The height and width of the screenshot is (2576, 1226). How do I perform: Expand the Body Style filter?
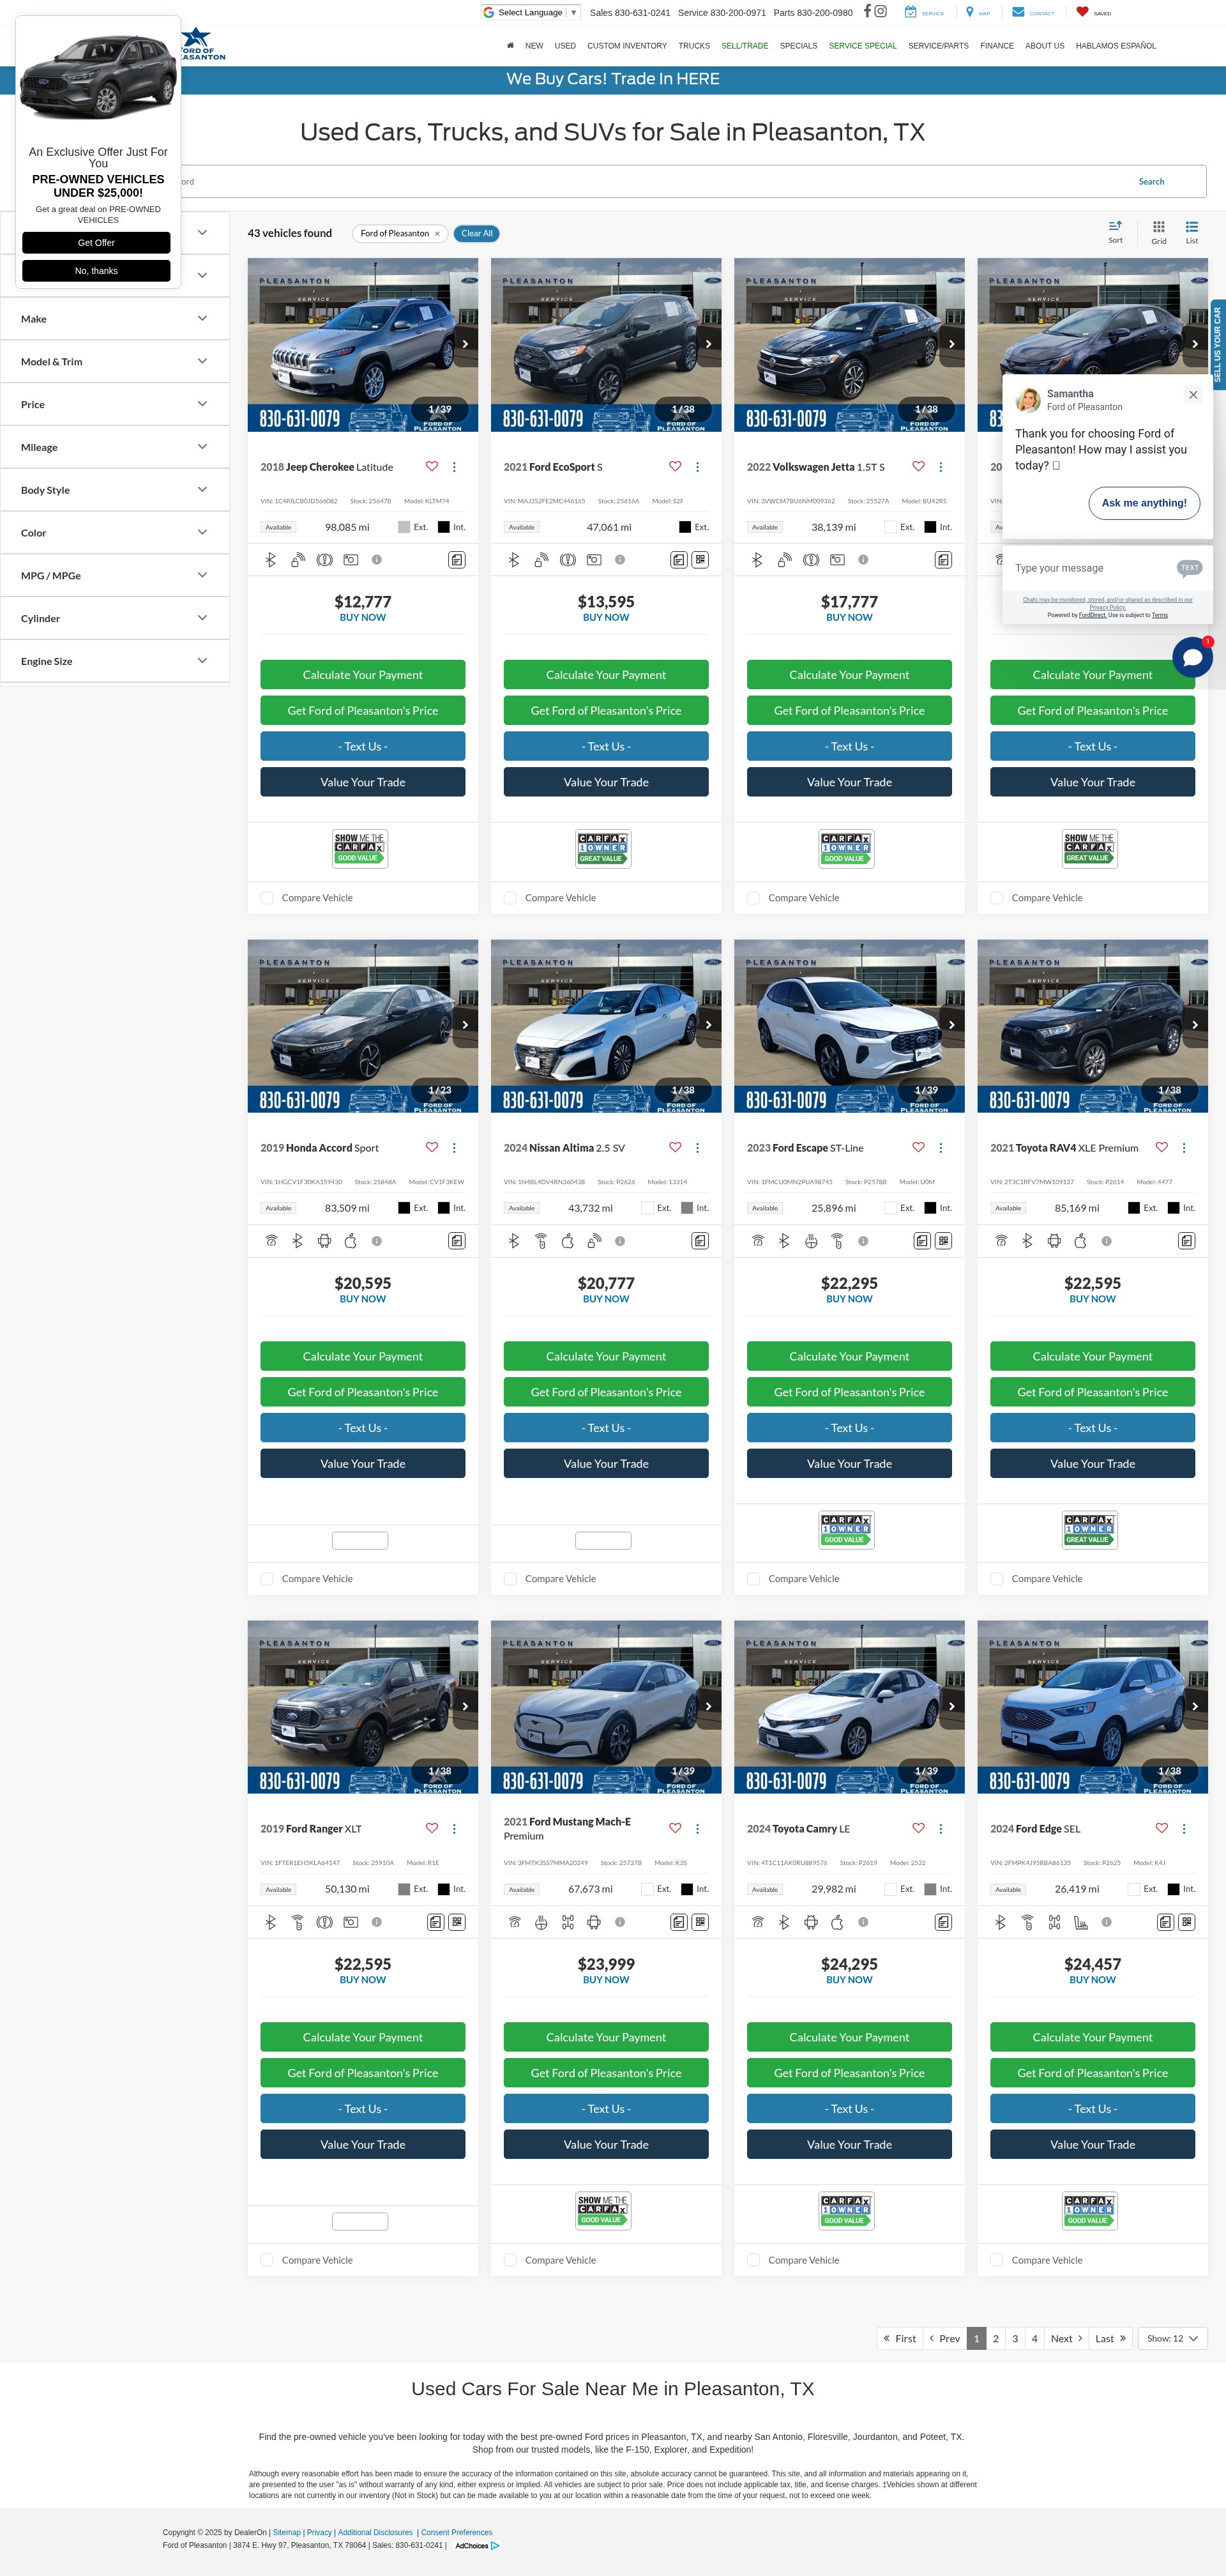click(114, 490)
